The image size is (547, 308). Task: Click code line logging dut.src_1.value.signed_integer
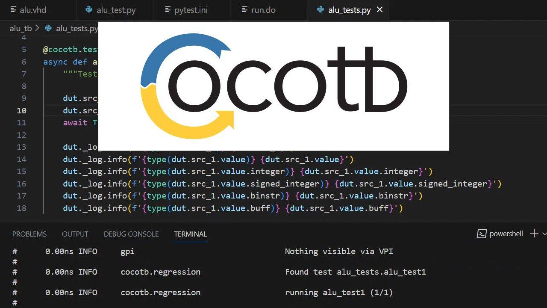click(282, 184)
